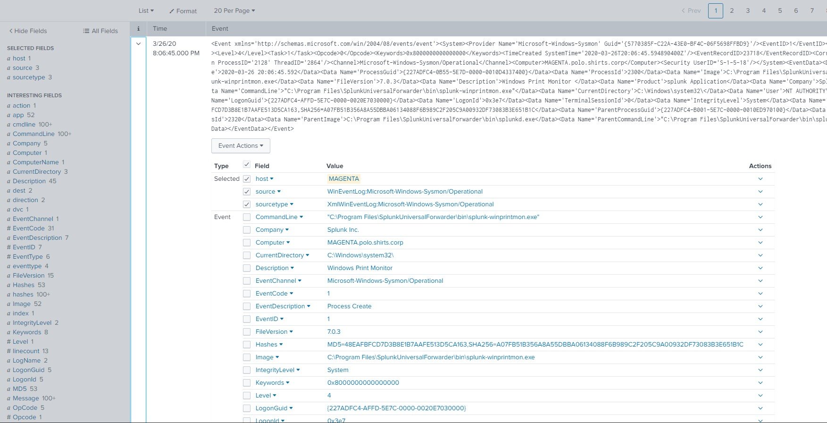Go to results page 2
The height and width of the screenshot is (423, 827).
click(732, 10)
